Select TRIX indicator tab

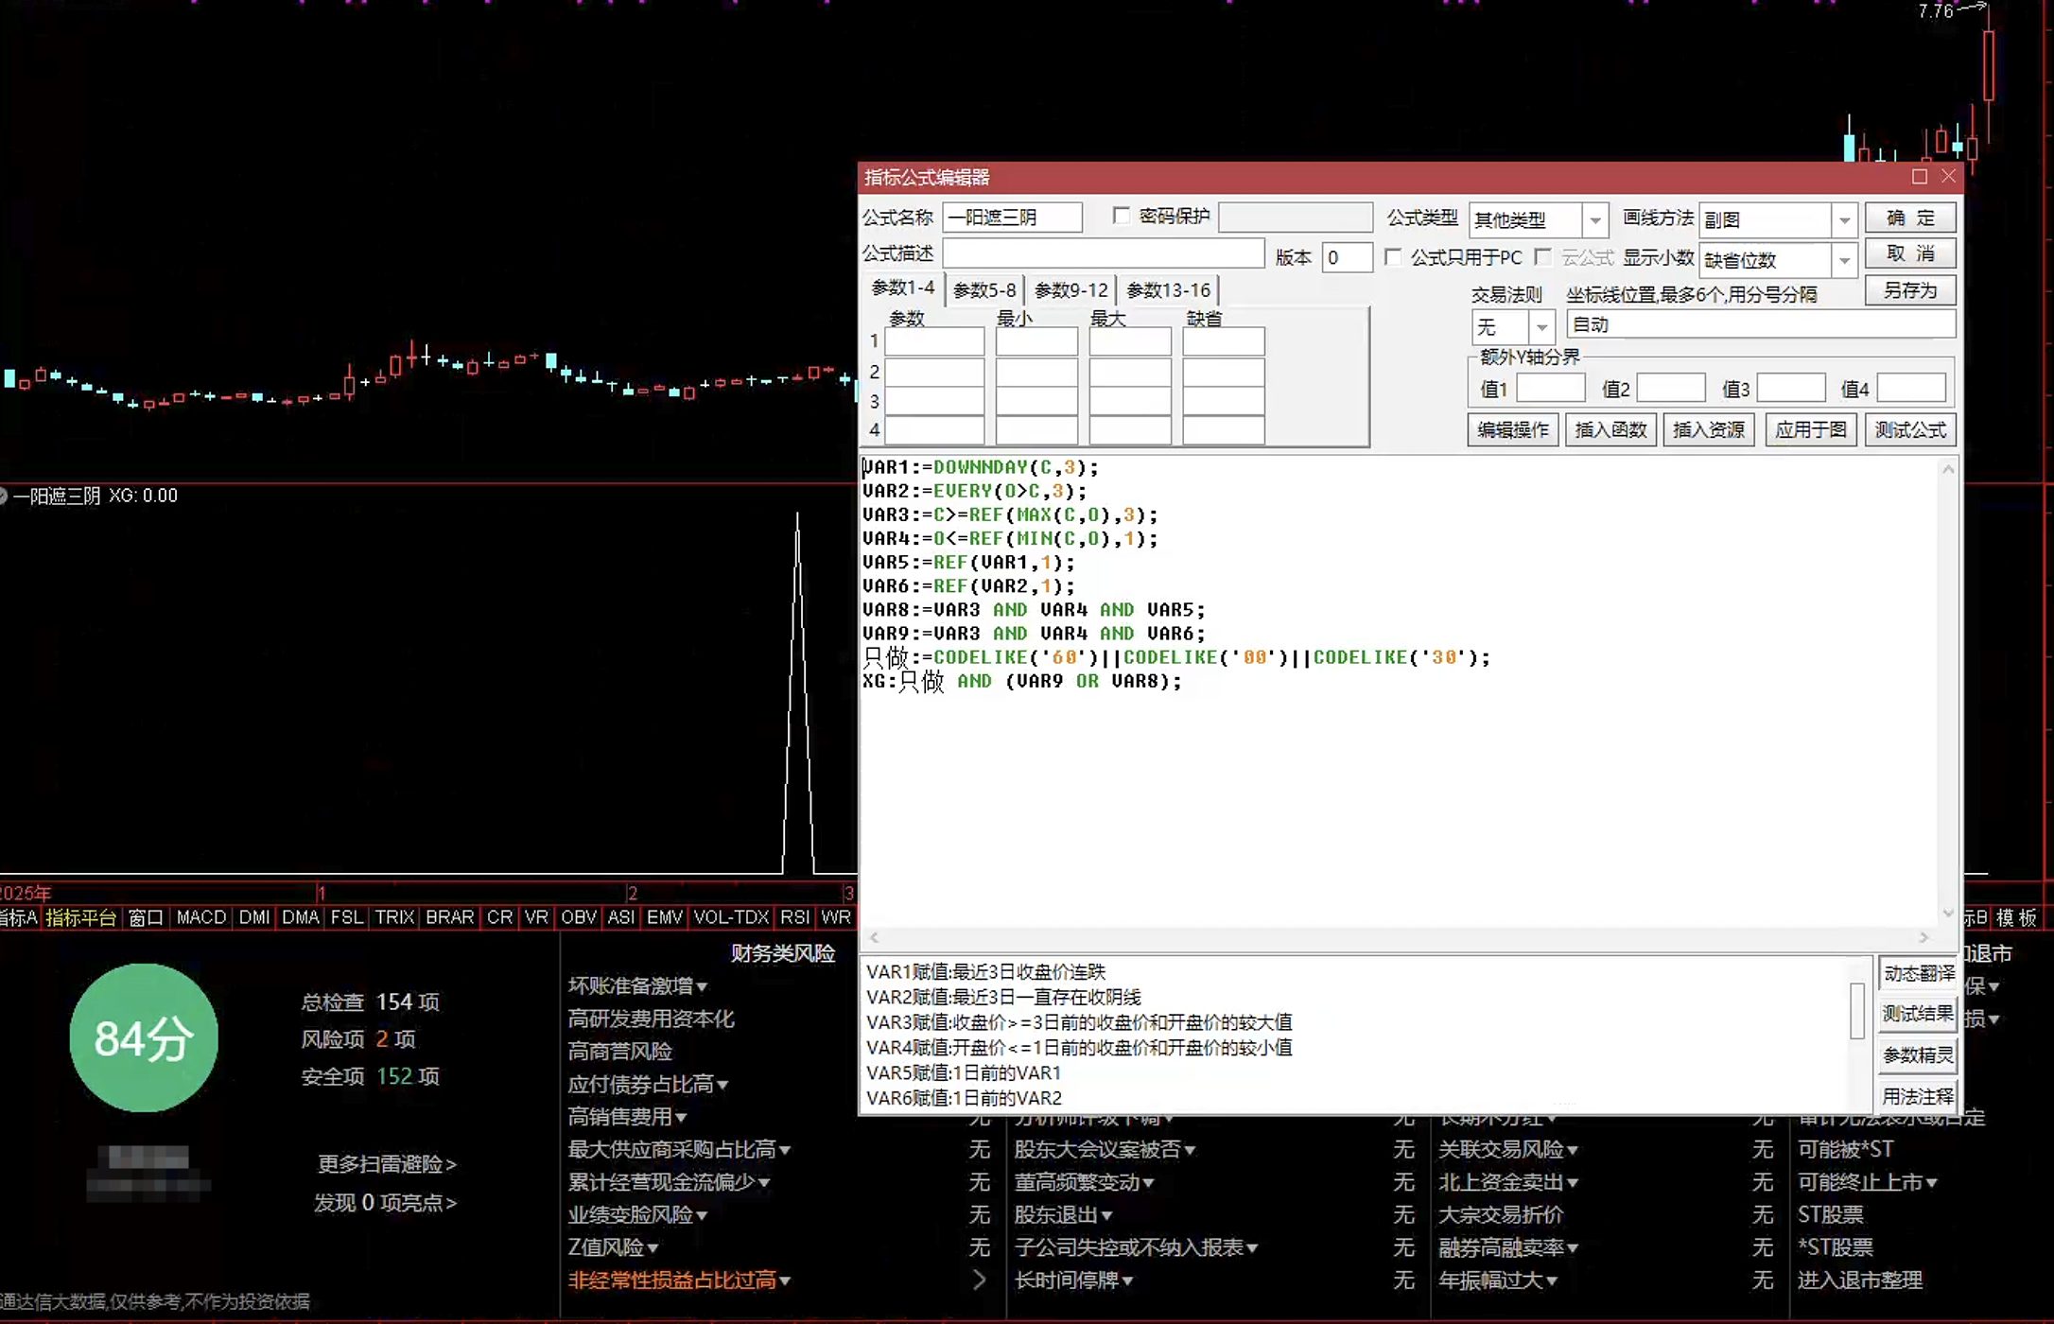click(x=394, y=917)
